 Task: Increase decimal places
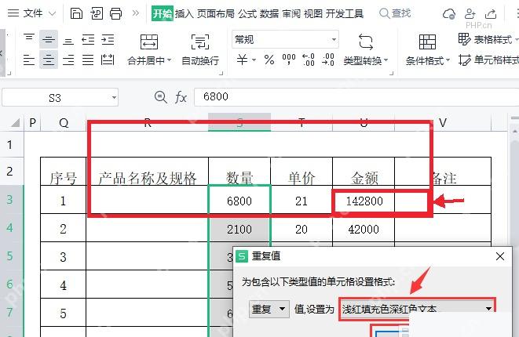coord(308,60)
